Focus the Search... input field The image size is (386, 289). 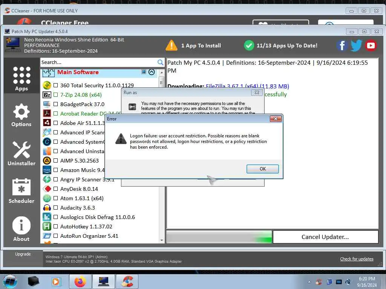pos(98,62)
